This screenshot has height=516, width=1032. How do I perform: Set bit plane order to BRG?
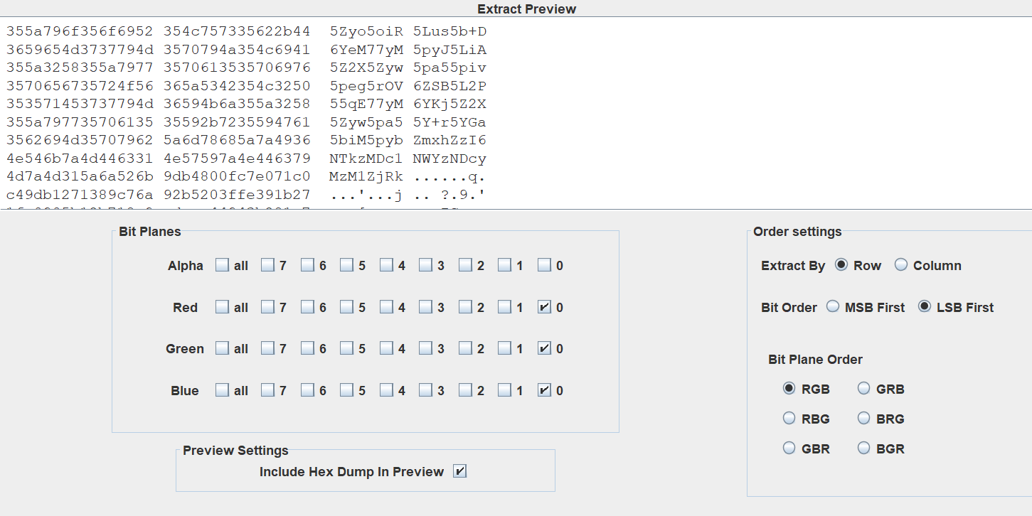click(863, 419)
